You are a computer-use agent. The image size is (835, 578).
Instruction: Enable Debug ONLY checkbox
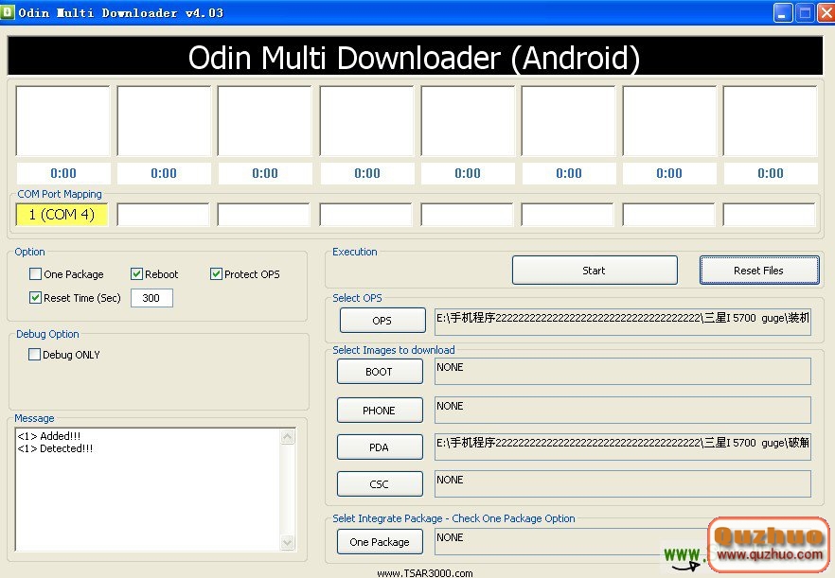tap(34, 355)
